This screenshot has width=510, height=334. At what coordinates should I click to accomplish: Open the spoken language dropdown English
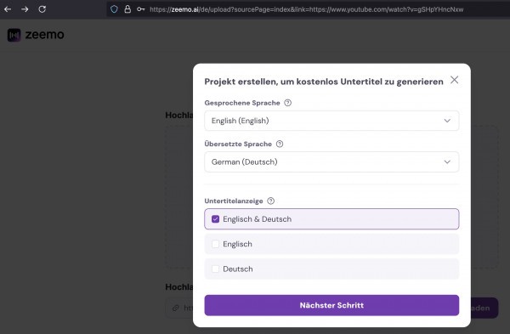click(331, 121)
